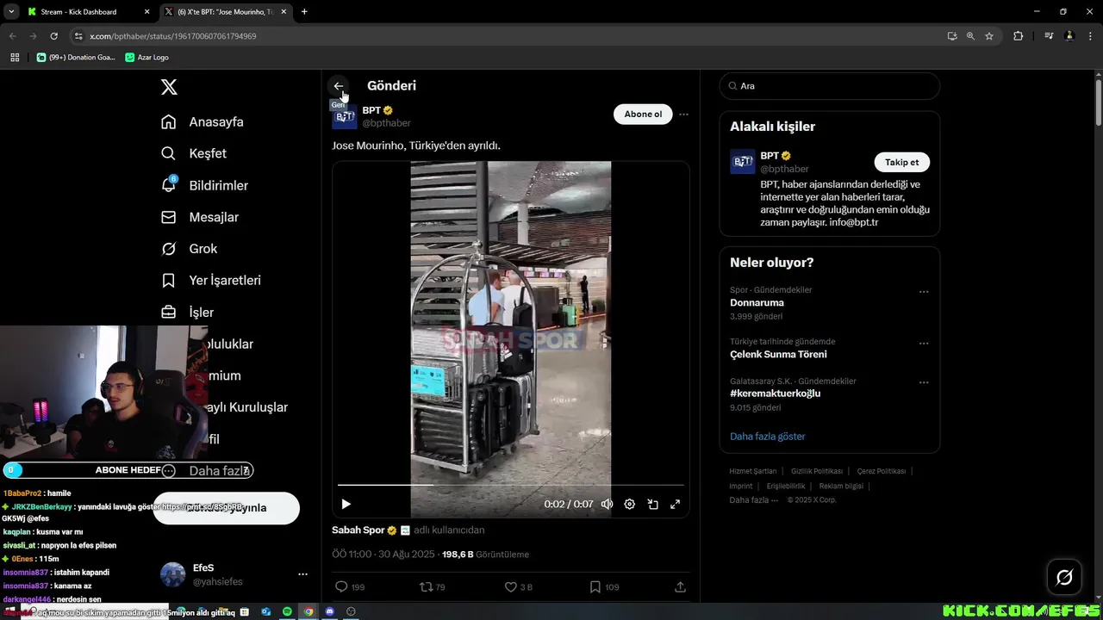Open options for #keremaktuerkoğlu trend

(x=924, y=382)
